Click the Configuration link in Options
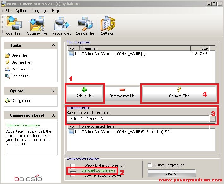Image resolution: width=224 pixels, height=184 pixels. 21,101
